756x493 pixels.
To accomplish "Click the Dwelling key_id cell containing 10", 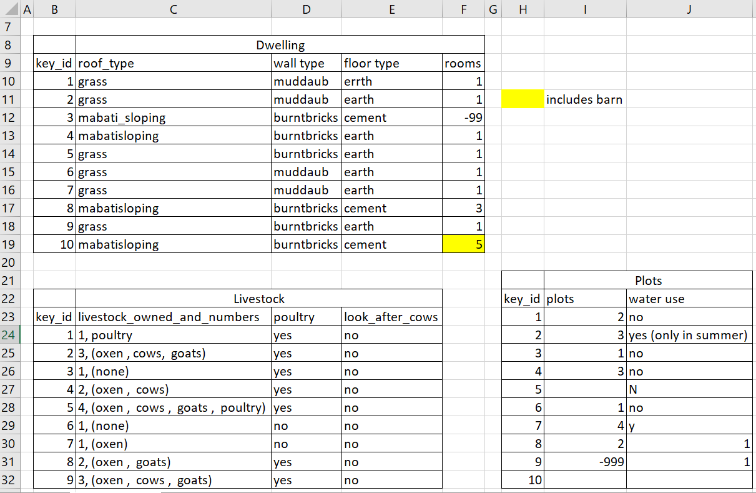I will pos(54,244).
